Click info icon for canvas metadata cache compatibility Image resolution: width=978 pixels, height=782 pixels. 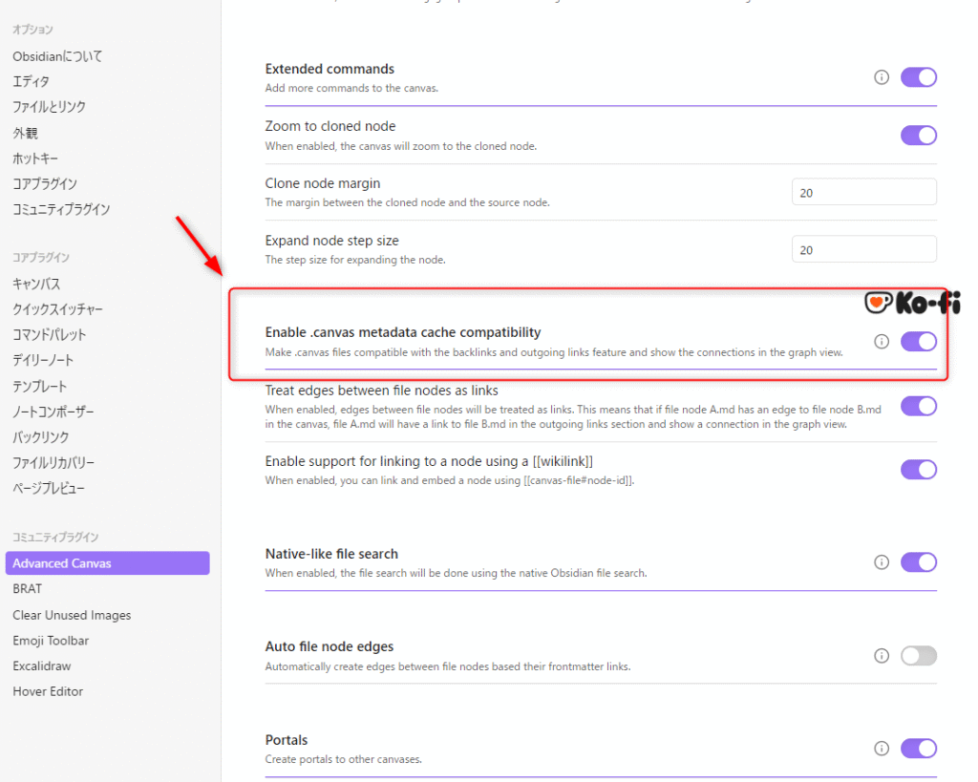click(x=882, y=341)
